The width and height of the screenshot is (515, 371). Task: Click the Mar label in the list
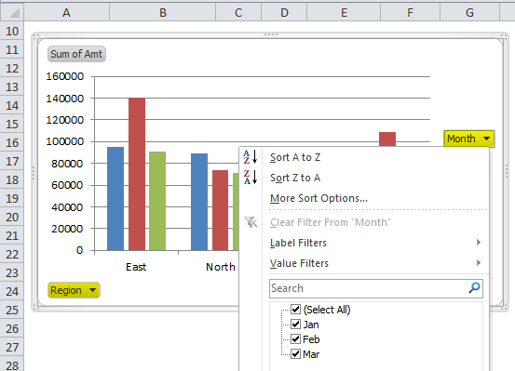point(311,354)
